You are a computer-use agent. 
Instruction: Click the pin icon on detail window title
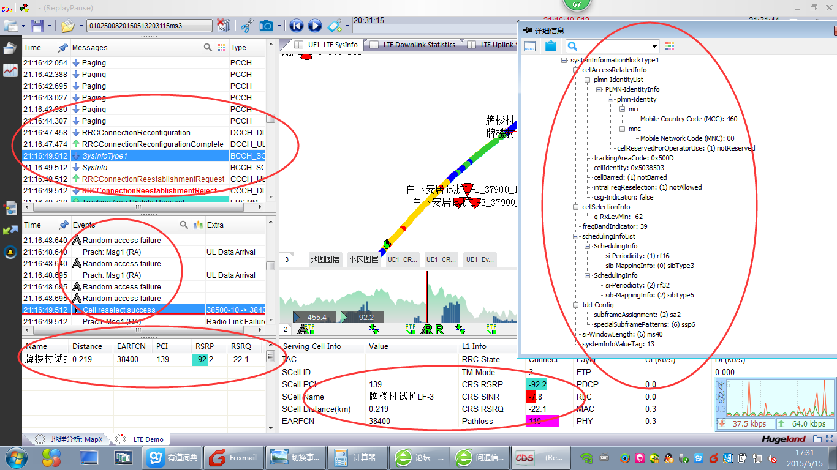pyautogui.click(x=527, y=30)
